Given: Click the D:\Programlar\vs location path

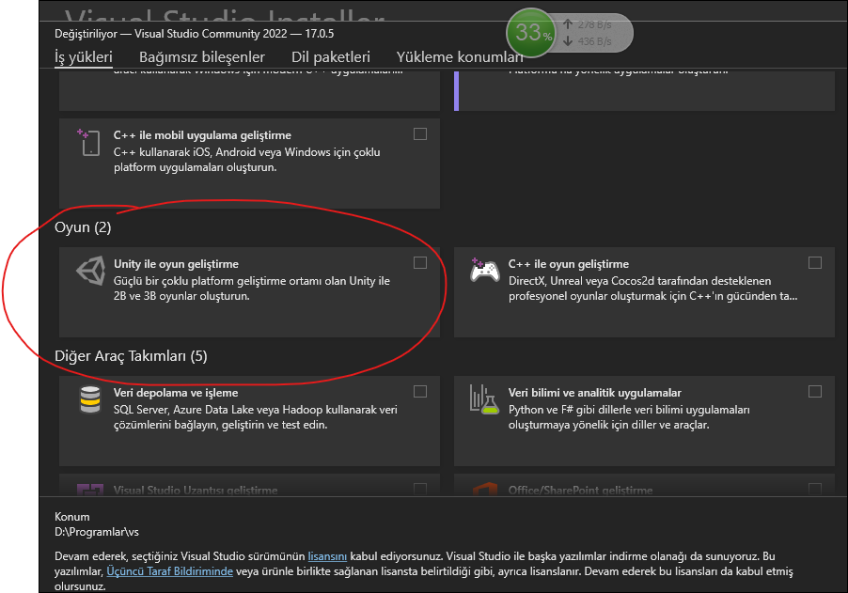Looking at the screenshot, I should (x=97, y=532).
